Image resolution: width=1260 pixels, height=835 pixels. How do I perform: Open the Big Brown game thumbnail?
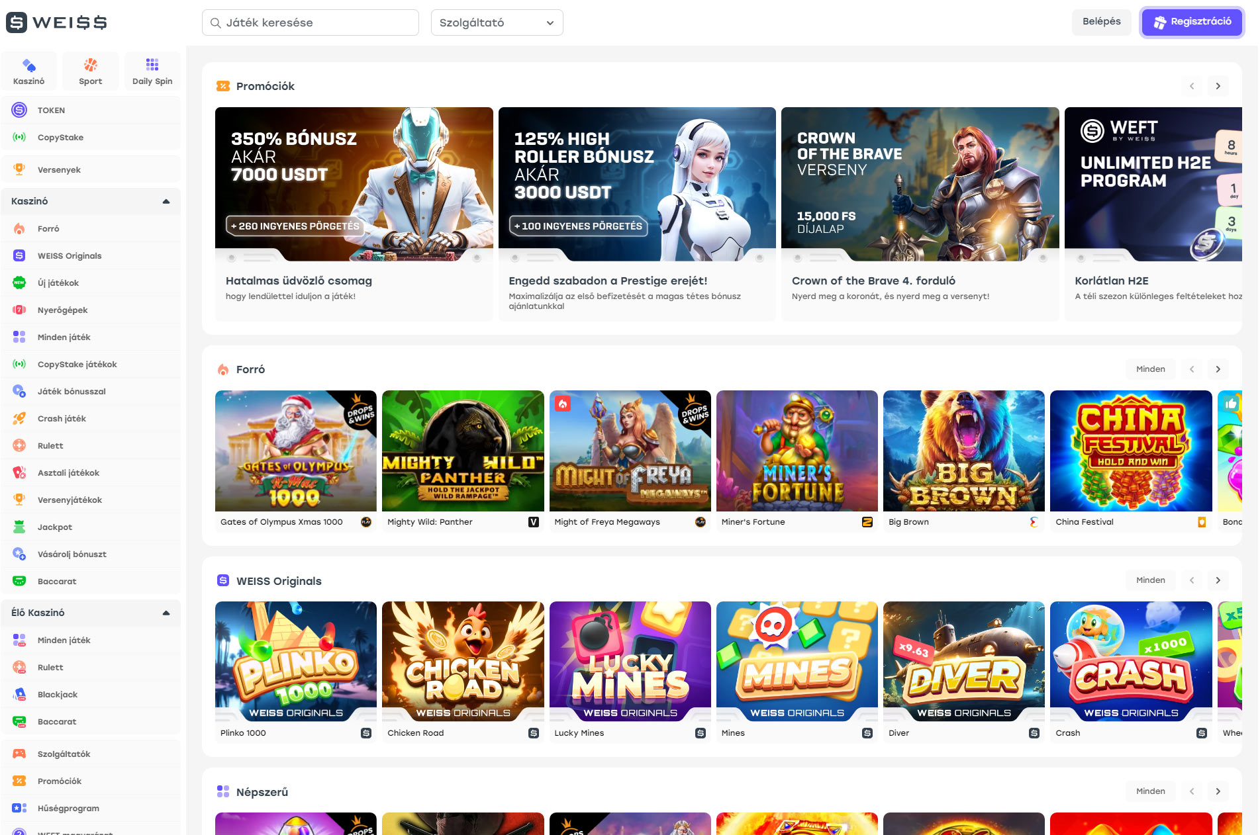point(963,451)
